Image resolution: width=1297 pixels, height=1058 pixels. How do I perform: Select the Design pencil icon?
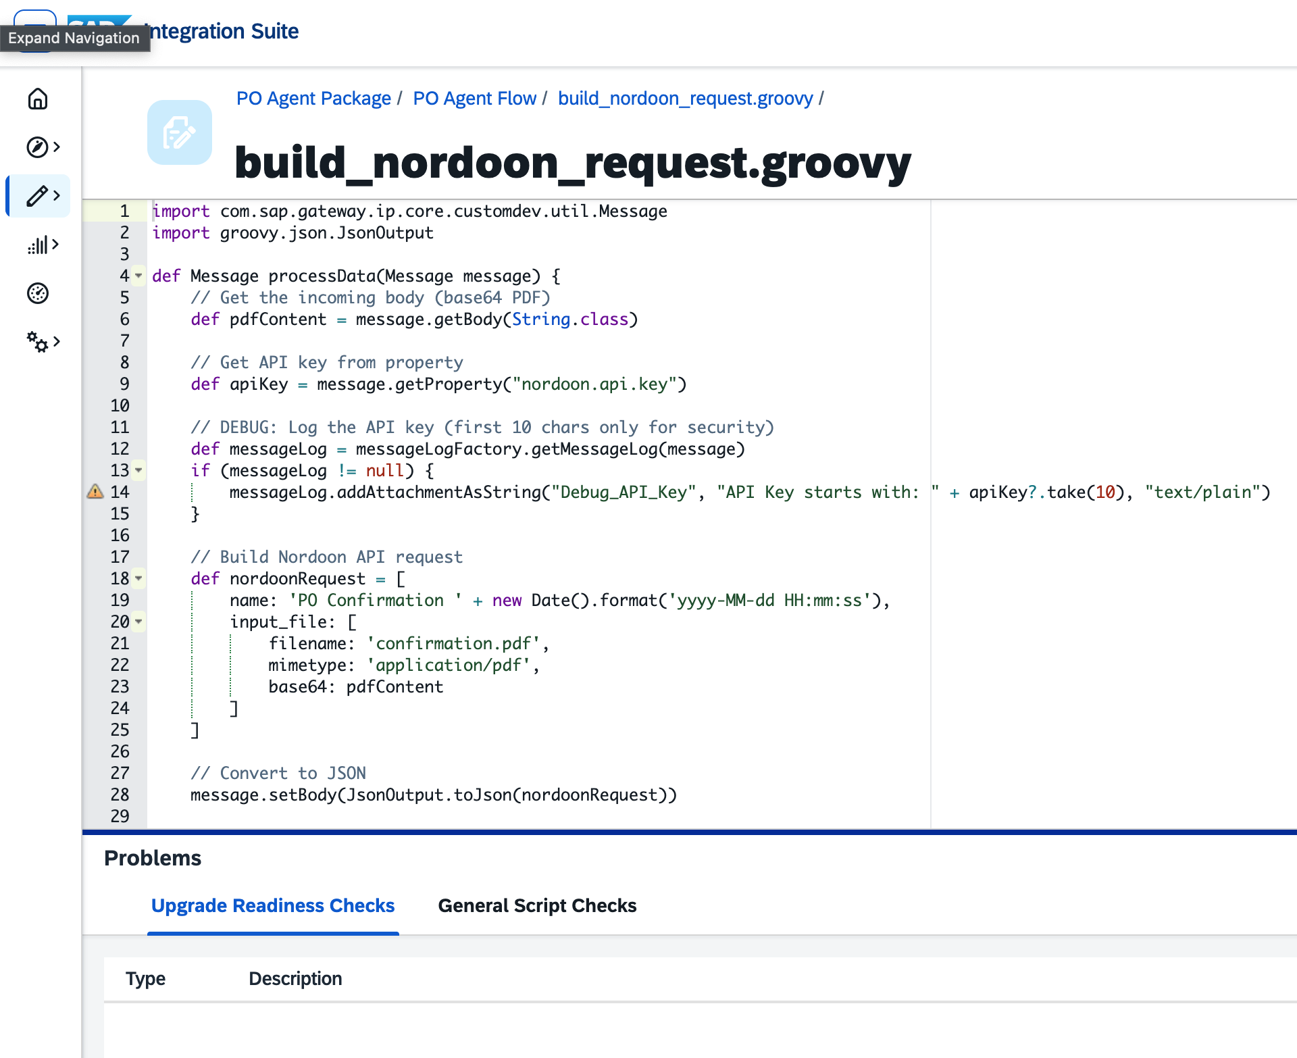point(38,196)
